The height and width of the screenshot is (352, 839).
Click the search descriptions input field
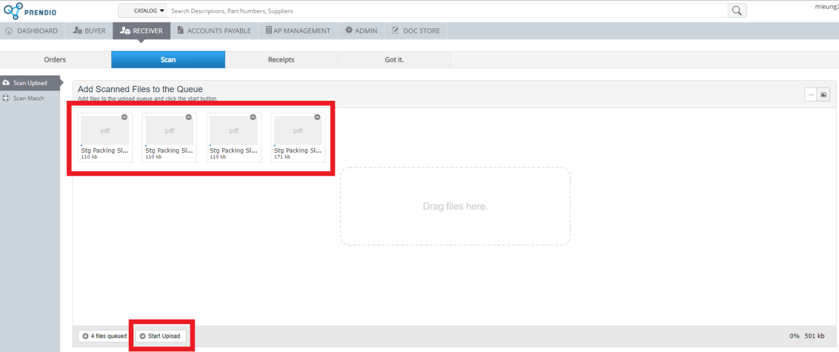[x=447, y=11]
